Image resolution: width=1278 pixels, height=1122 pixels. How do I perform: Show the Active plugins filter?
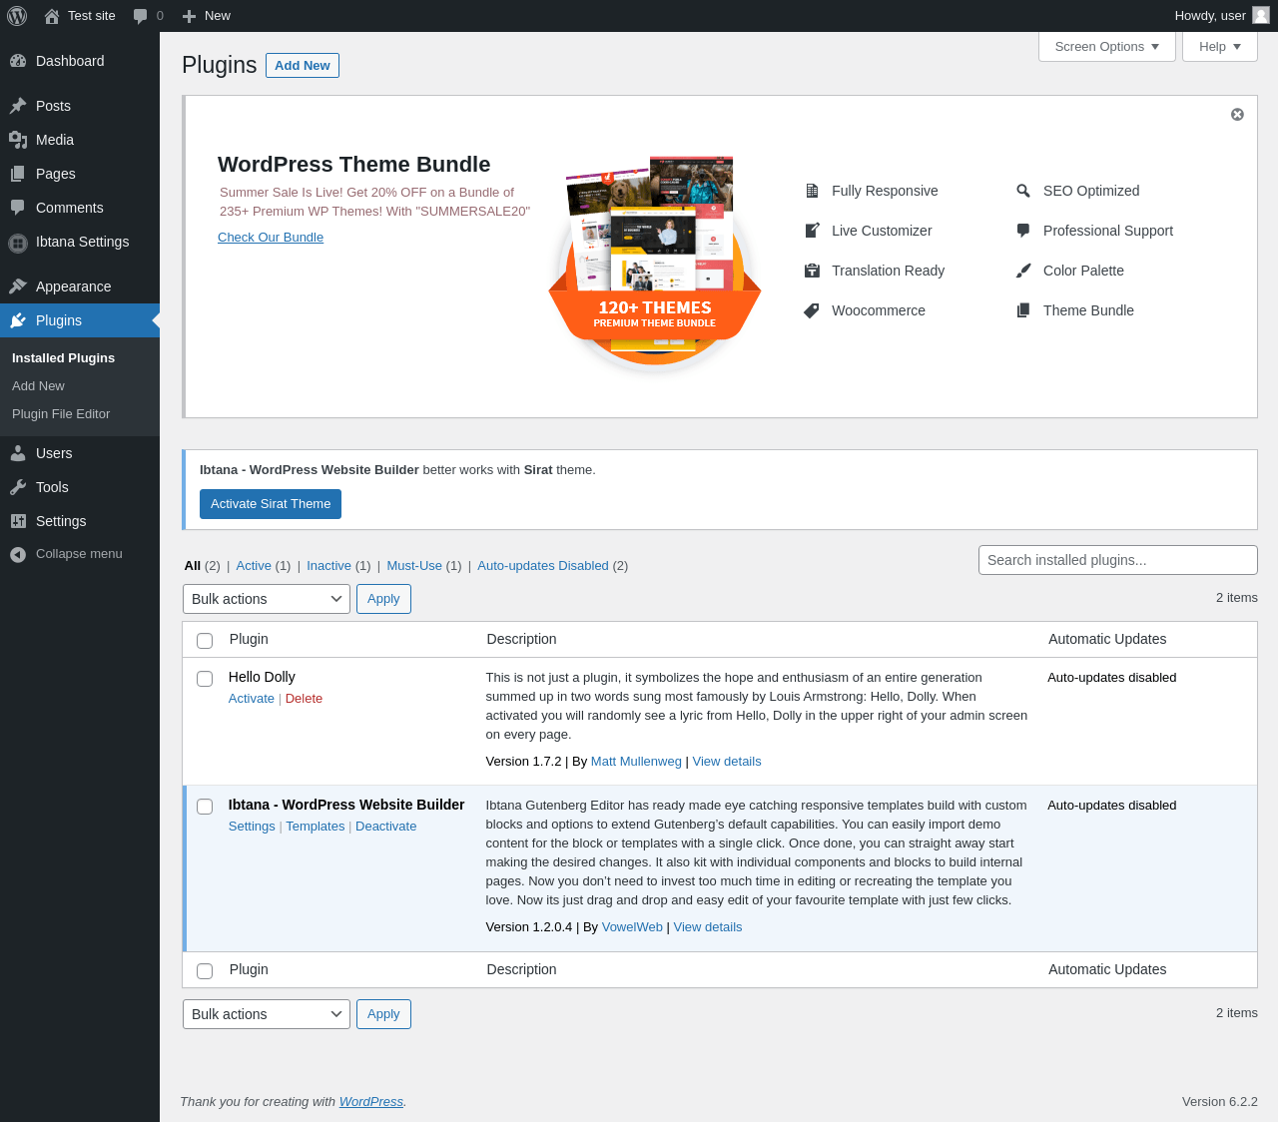(x=254, y=566)
